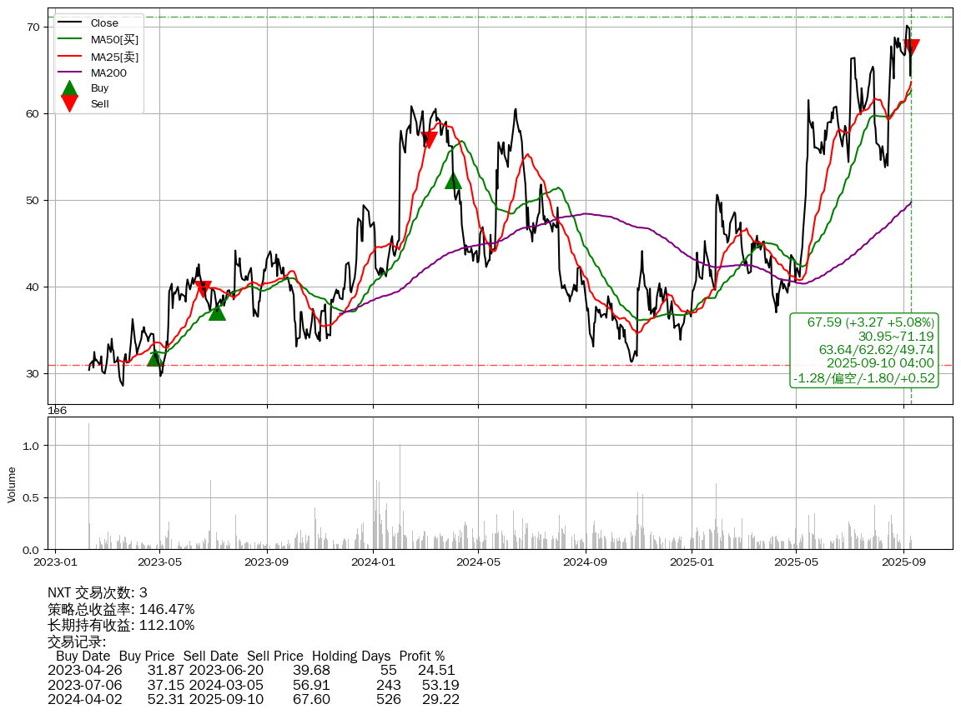The width and height of the screenshot is (961, 714).
Task: Click the buy marker near 2023-05 at price 31.87
Action: (155, 357)
